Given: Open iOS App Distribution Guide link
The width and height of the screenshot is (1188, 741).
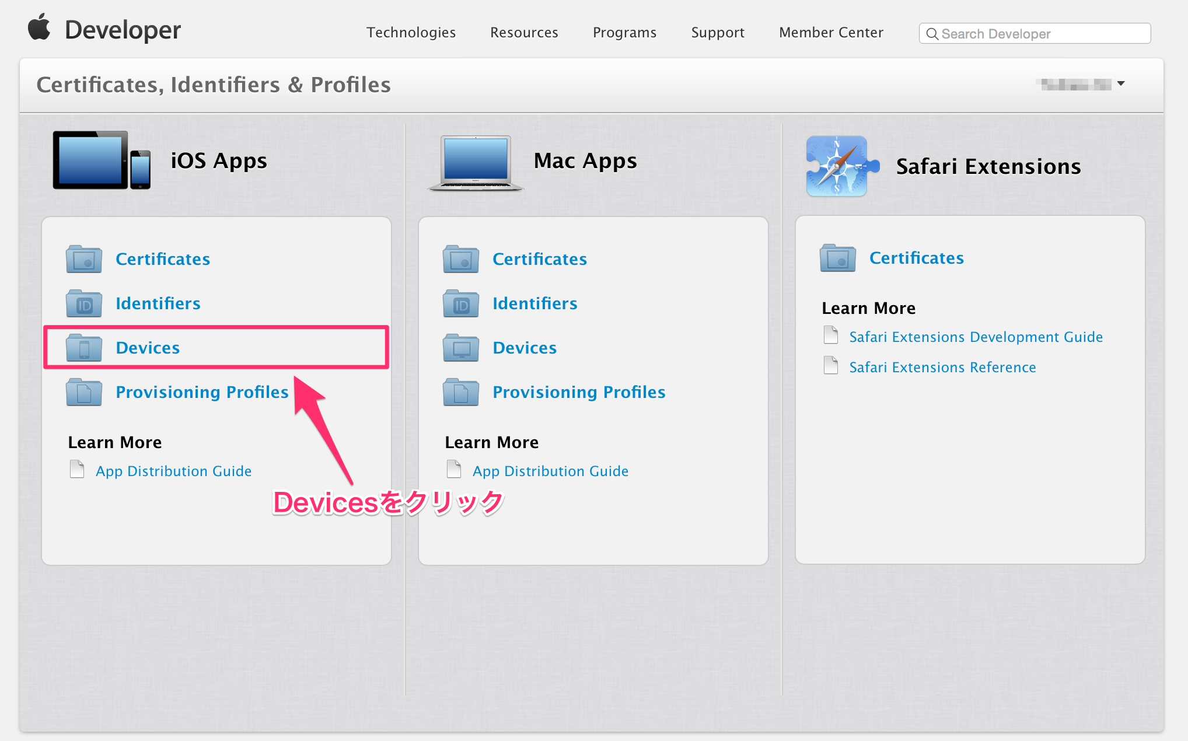Looking at the screenshot, I should click(174, 471).
